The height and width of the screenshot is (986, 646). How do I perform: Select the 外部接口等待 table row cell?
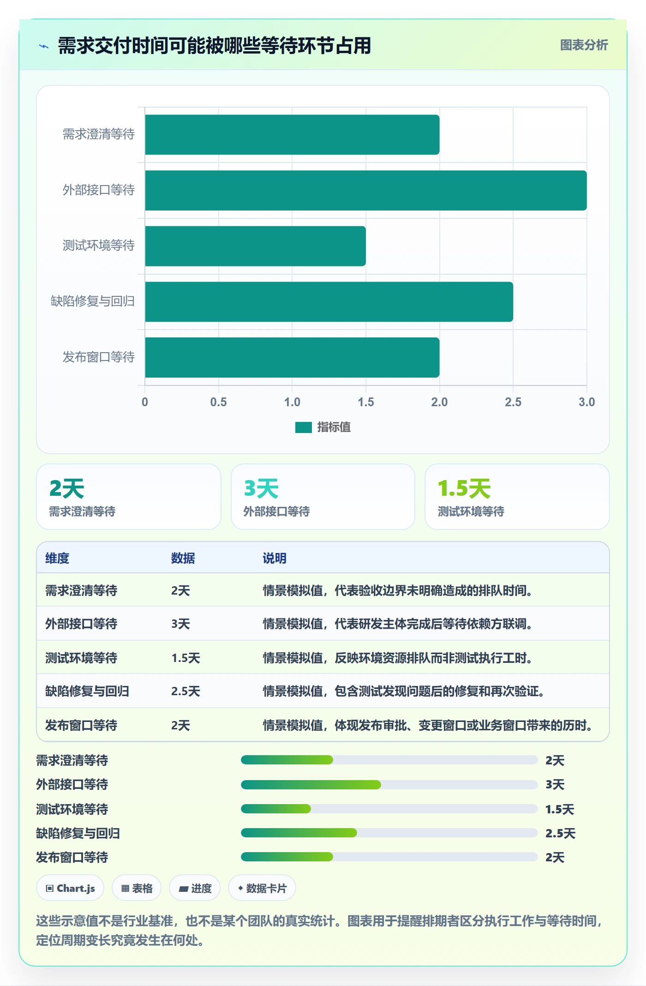tap(81, 624)
